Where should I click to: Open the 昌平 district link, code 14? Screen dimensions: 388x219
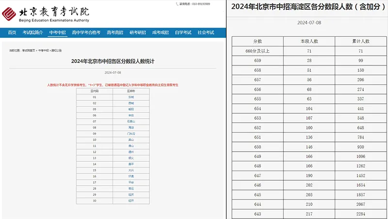pyautogui.click(x=131, y=164)
